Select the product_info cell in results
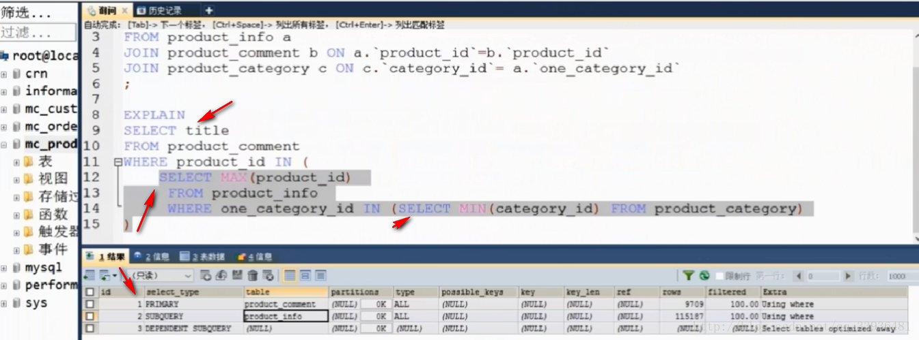 pos(286,316)
